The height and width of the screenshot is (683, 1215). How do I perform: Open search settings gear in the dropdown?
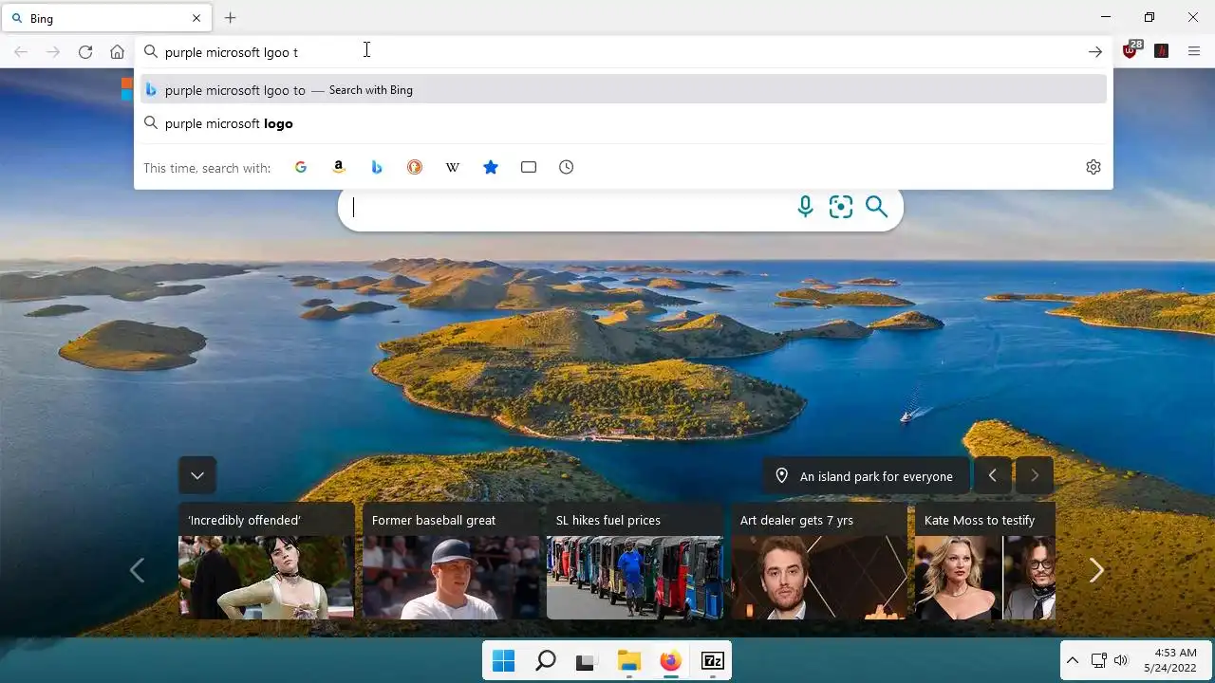click(x=1093, y=167)
